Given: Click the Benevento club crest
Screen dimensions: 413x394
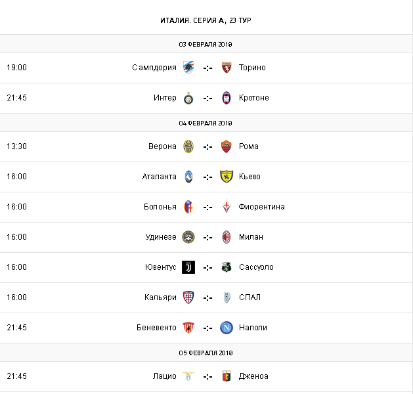Looking at the screenshot, I should [188, 328].
